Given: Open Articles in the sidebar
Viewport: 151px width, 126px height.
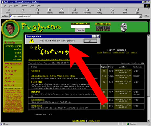Looking at the screenshot, I should (x=9, y=85).
